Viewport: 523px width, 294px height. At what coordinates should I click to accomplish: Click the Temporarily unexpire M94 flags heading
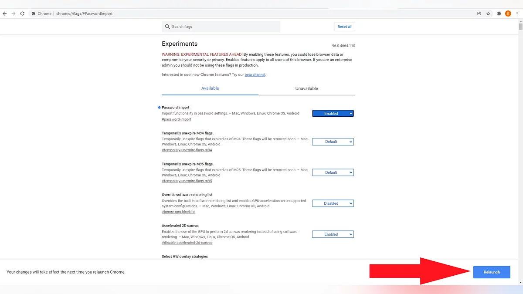tap(187, 133)
